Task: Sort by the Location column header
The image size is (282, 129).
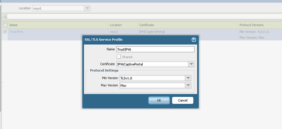Action: [x=123, y=25]
